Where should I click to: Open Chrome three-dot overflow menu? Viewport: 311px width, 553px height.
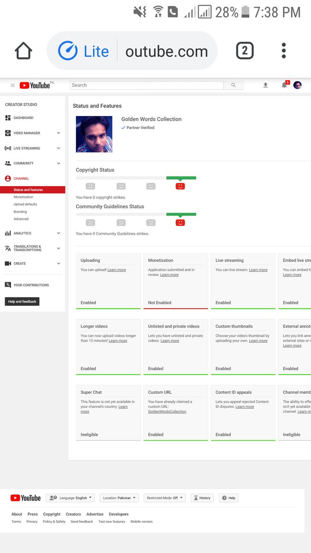[x=284, y=51]
